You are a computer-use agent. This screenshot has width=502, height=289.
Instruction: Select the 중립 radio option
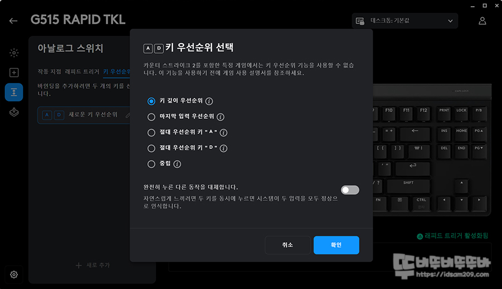click(x=151, y=164)
